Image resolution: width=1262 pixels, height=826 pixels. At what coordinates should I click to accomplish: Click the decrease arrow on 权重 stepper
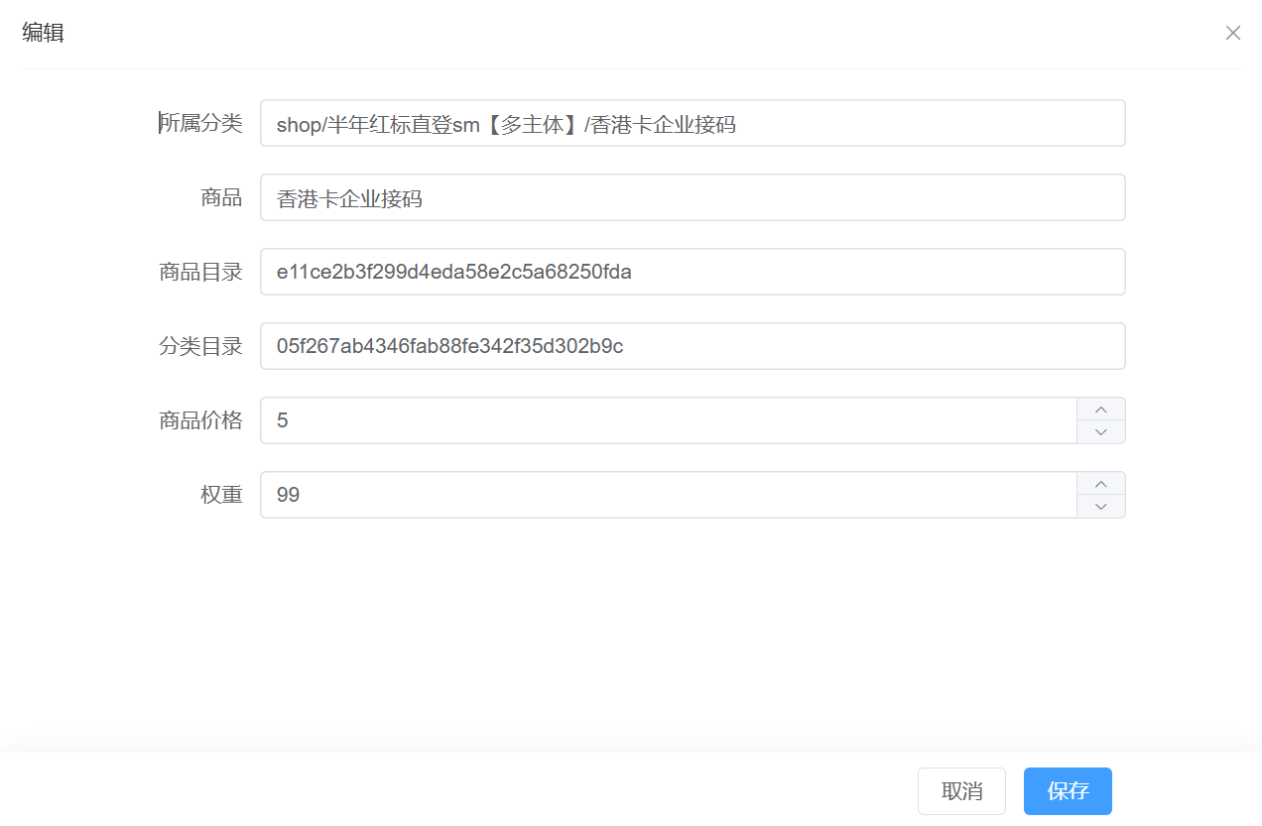click(x=1100, y=507)
